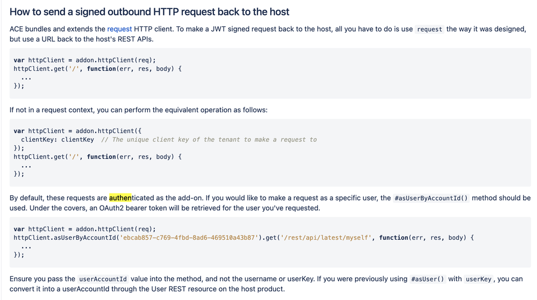Click the httpClient.get line in the second code block
The image size is (537, 300).
tap(98, 157)
